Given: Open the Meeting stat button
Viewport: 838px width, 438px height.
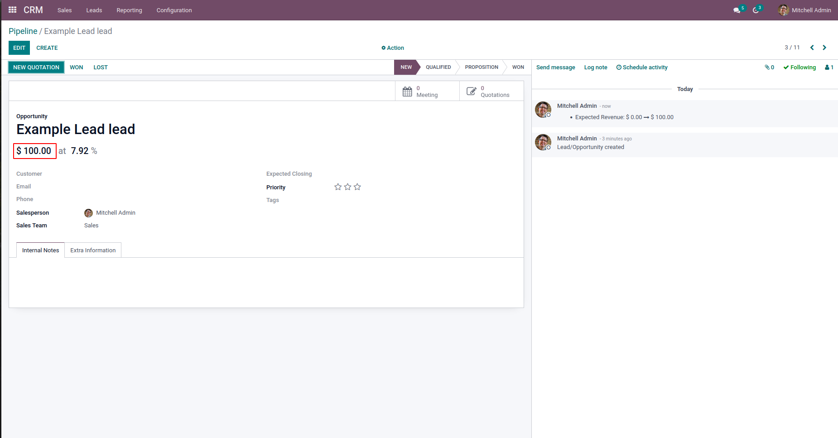Looking at the screenshot, I should [427, 91].
